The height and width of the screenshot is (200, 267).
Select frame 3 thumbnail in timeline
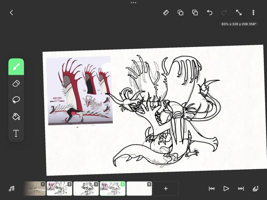(86, 189)
